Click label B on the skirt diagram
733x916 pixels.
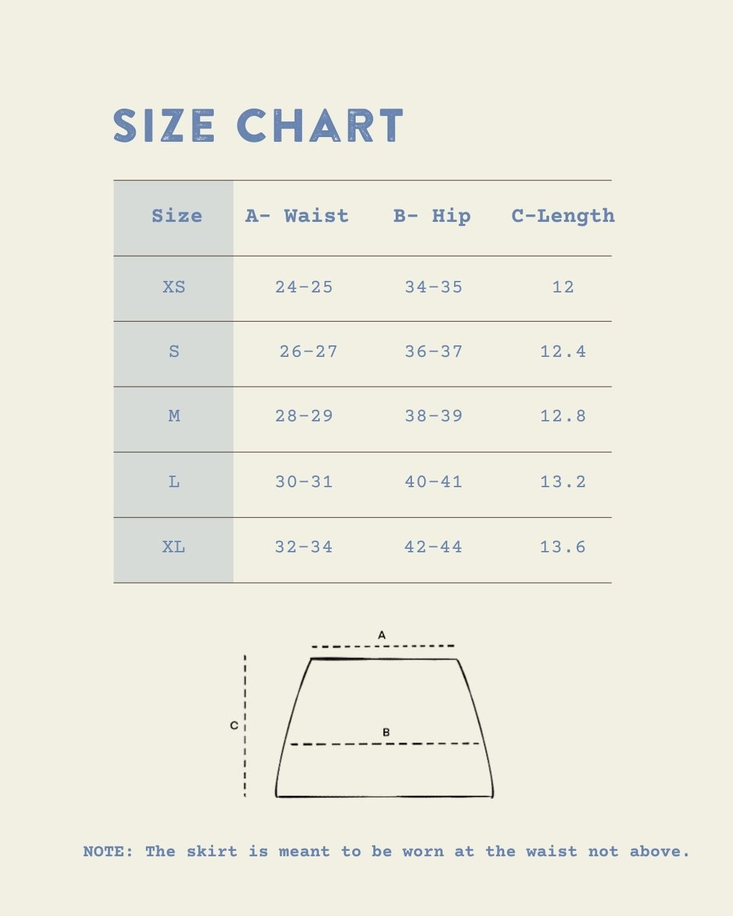386,732
